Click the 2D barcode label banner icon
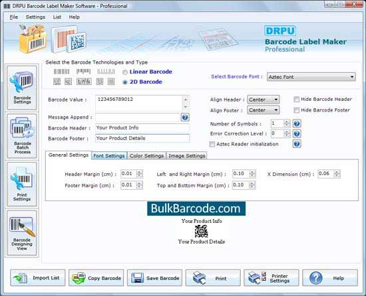Viewport: 366px width, 296px height. [69, 39]
